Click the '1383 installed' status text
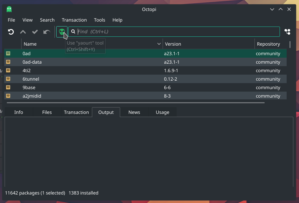 pos(83,193)
